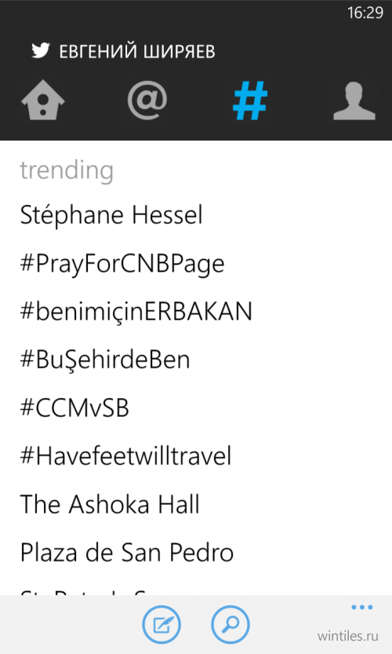Expand the app bar three-dots menu
The height and width of the screenshot is (654, 392).
[361, 608]
